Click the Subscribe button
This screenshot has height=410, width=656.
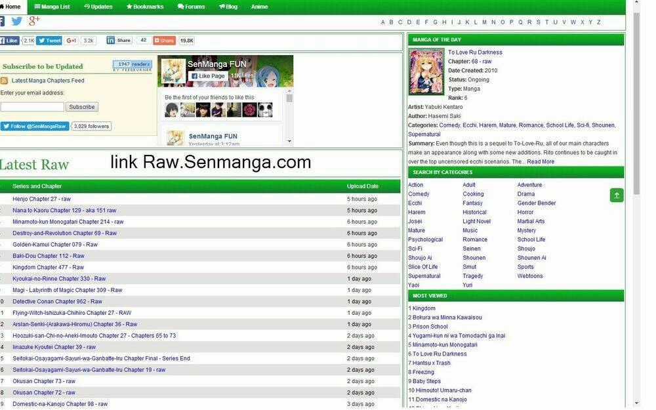(x=82, y=107)
